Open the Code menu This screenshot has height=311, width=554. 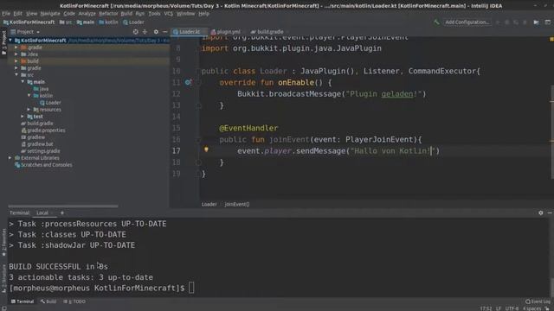tap(69, 14)
